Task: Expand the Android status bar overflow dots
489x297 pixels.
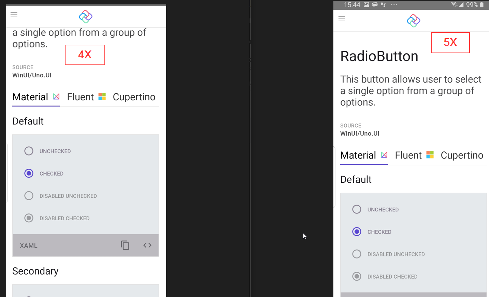Action: click(394, 5)
